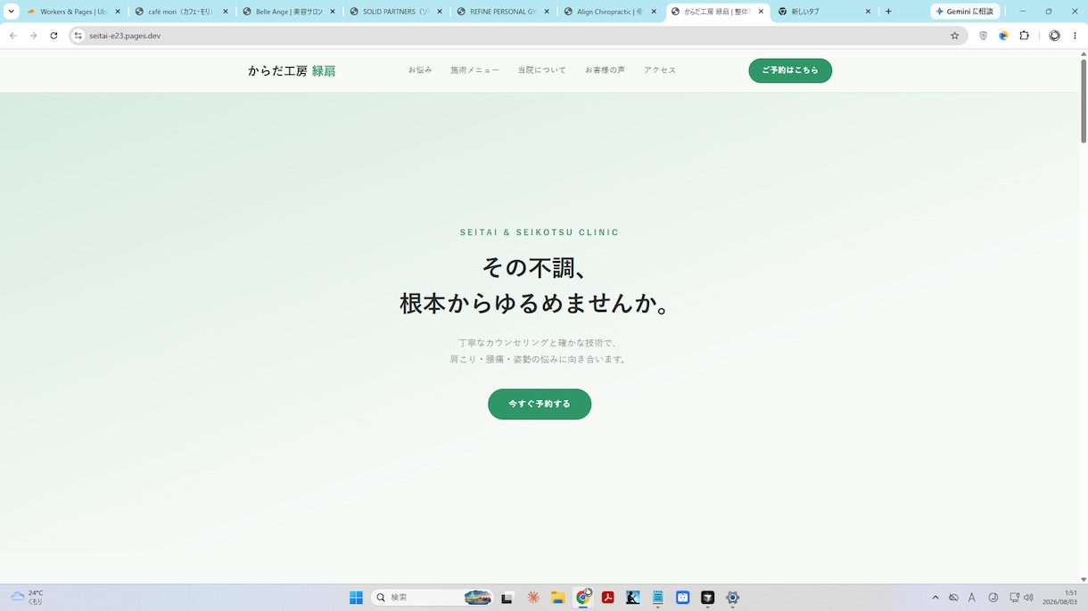Screen dimensions: 1088x611
Task: Open the clock showing 1:51
Action: [1060, 598]
